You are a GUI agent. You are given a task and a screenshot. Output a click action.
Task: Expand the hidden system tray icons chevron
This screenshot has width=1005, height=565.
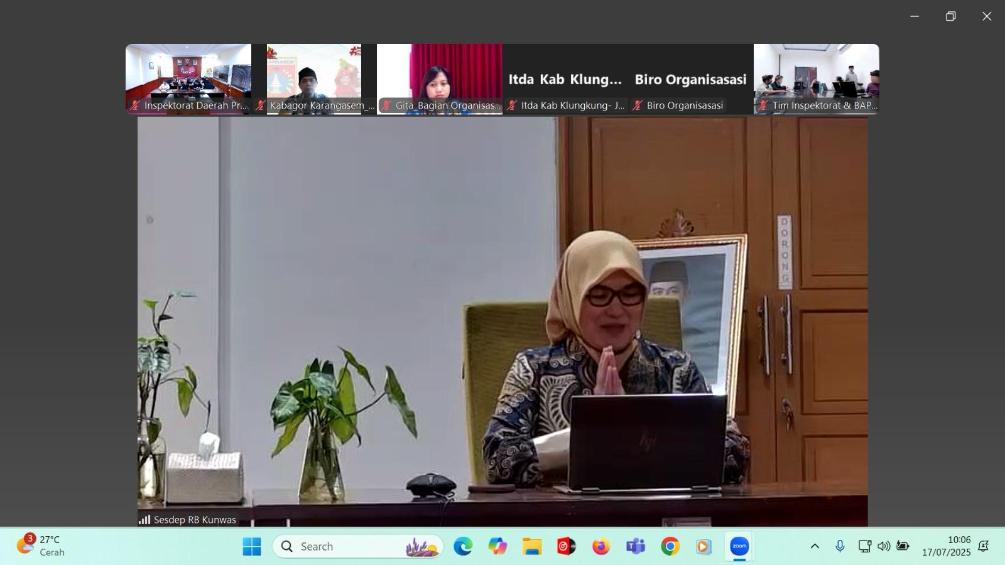[x=815, y=546]
